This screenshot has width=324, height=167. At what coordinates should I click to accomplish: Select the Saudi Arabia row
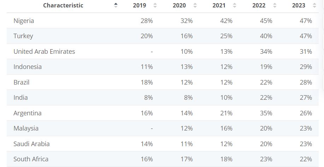click(x=31, y=144)
